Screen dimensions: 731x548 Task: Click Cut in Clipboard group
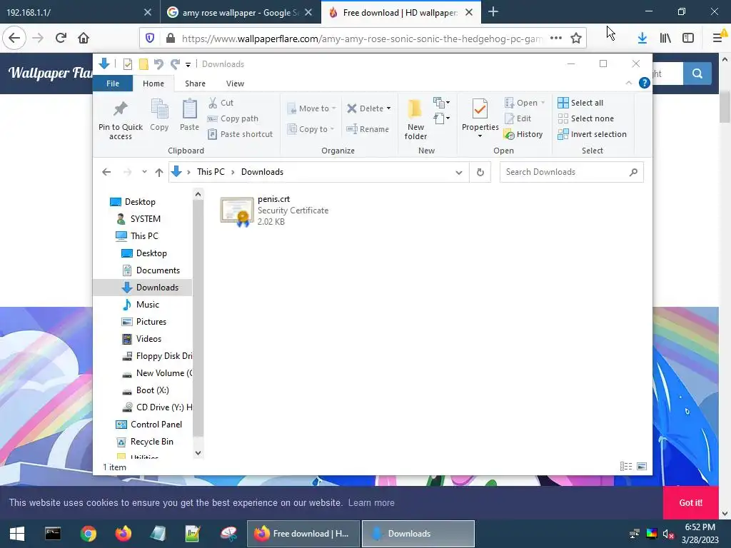coord(221,103)
